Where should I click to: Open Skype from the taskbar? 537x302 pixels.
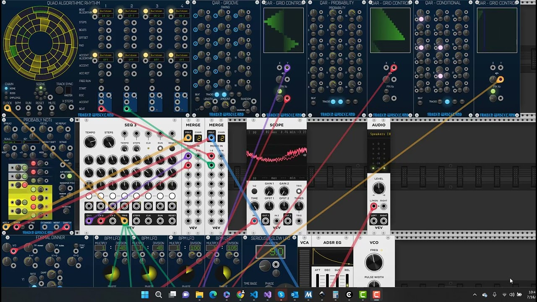pos(281,295)
